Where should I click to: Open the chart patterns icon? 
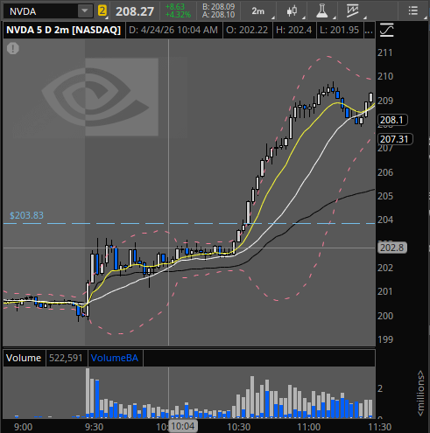click(352, 11)
